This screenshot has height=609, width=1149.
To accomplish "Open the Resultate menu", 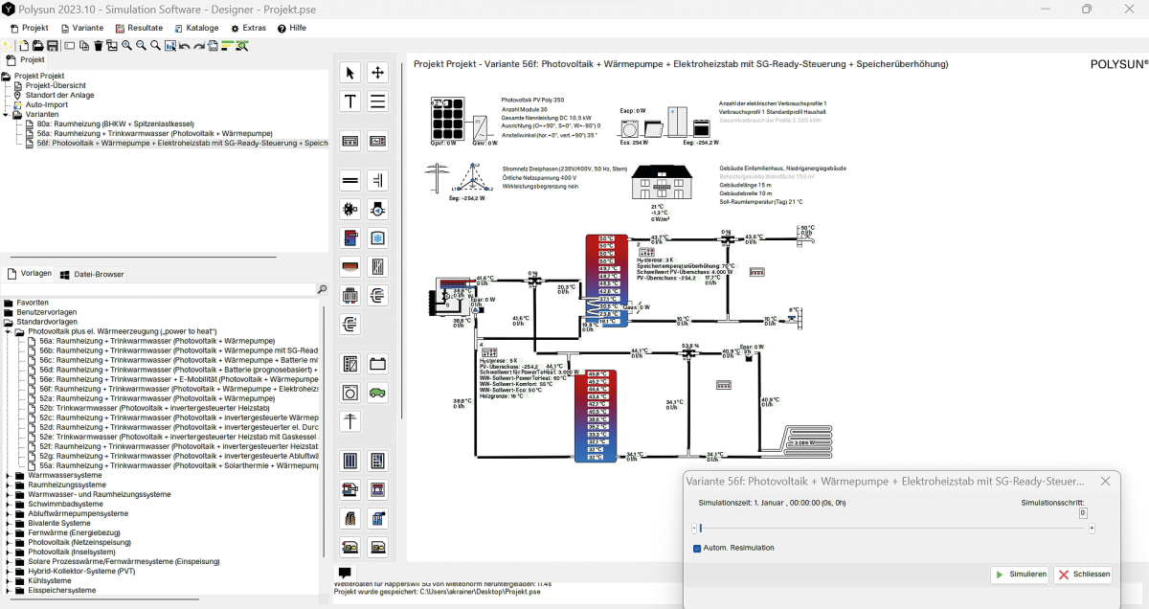I will tap(139, 29).
